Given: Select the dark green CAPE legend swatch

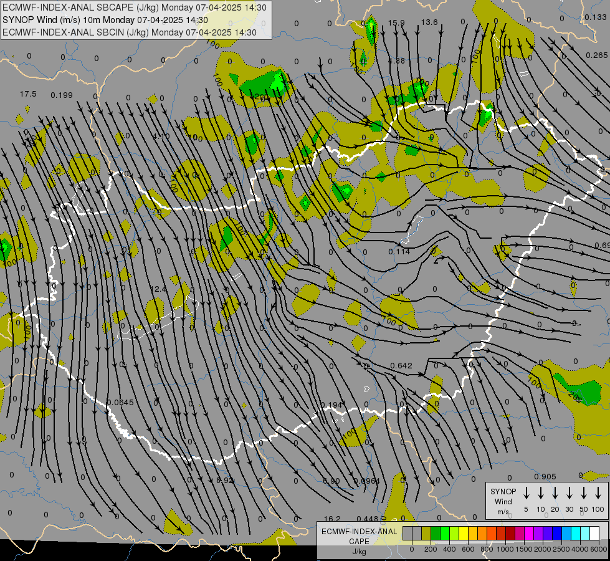Looking at the screenshot, I should pyautogui.click(x=436, y=534).
